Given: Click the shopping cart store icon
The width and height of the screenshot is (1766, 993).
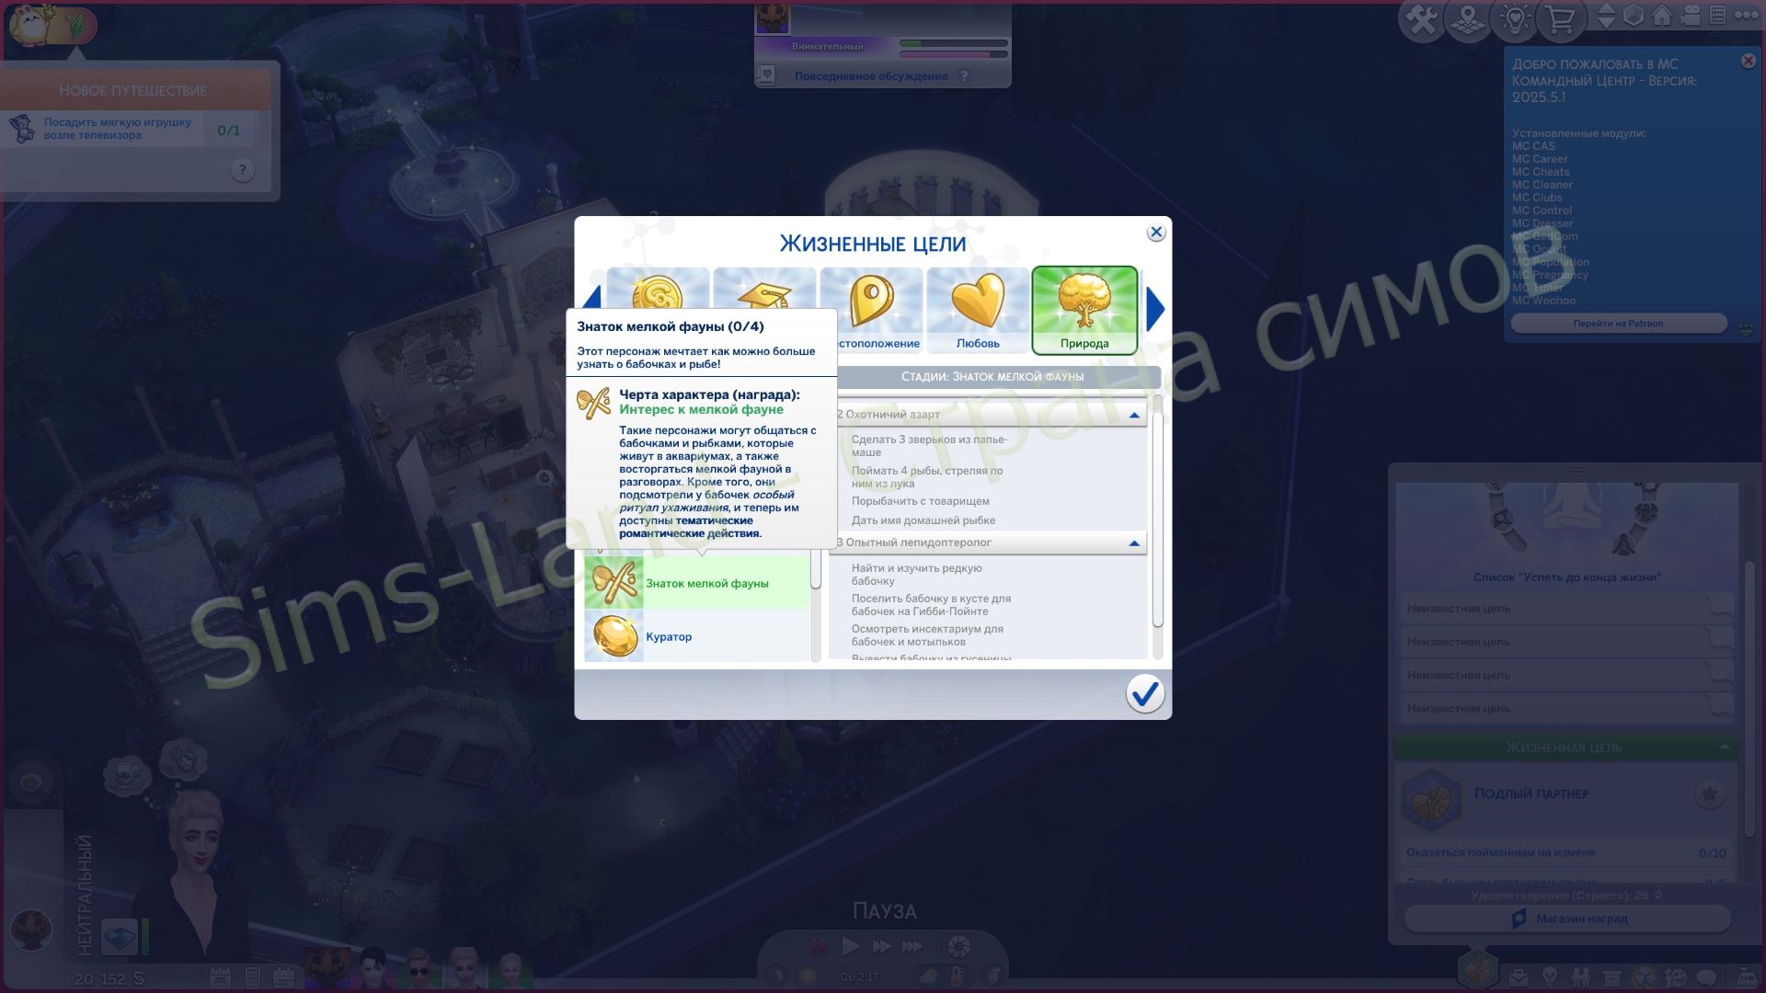Looking at the screenshot, I should tap(1560, 20).
